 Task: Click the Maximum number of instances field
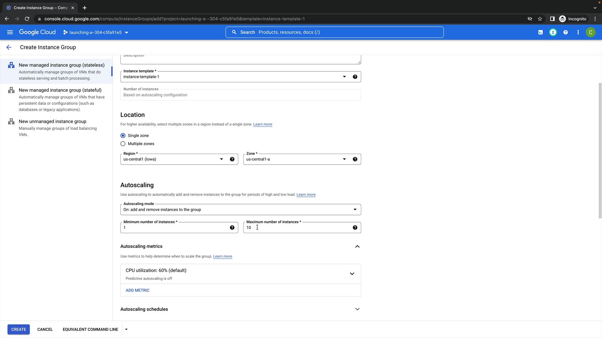[x=298, y=228]
